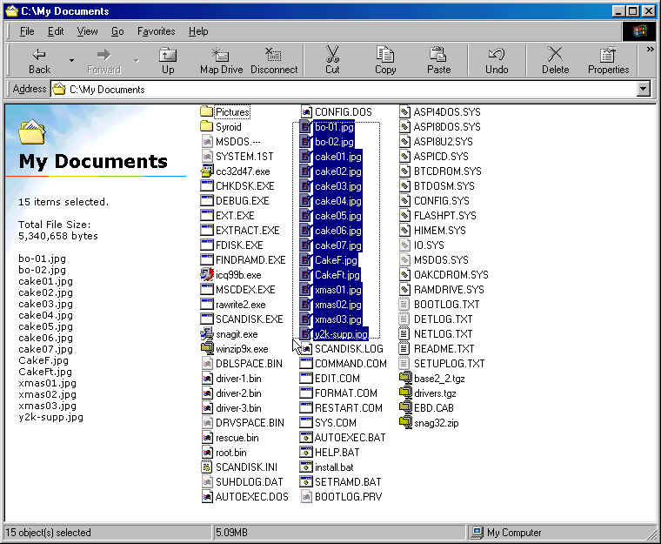Expand the Address bar dropdown
The image size is (661, 544).
point(644,89)
